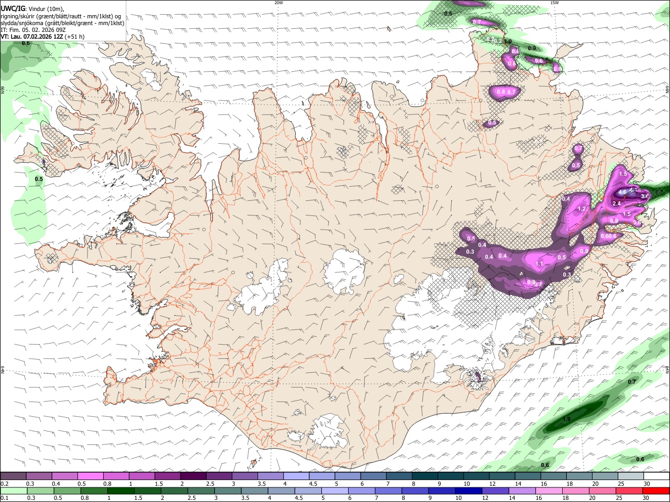This screenshot has height=502, width=670.
Task: Click the 1.2 snowfall value in the east
Action: tap(582, 209)
